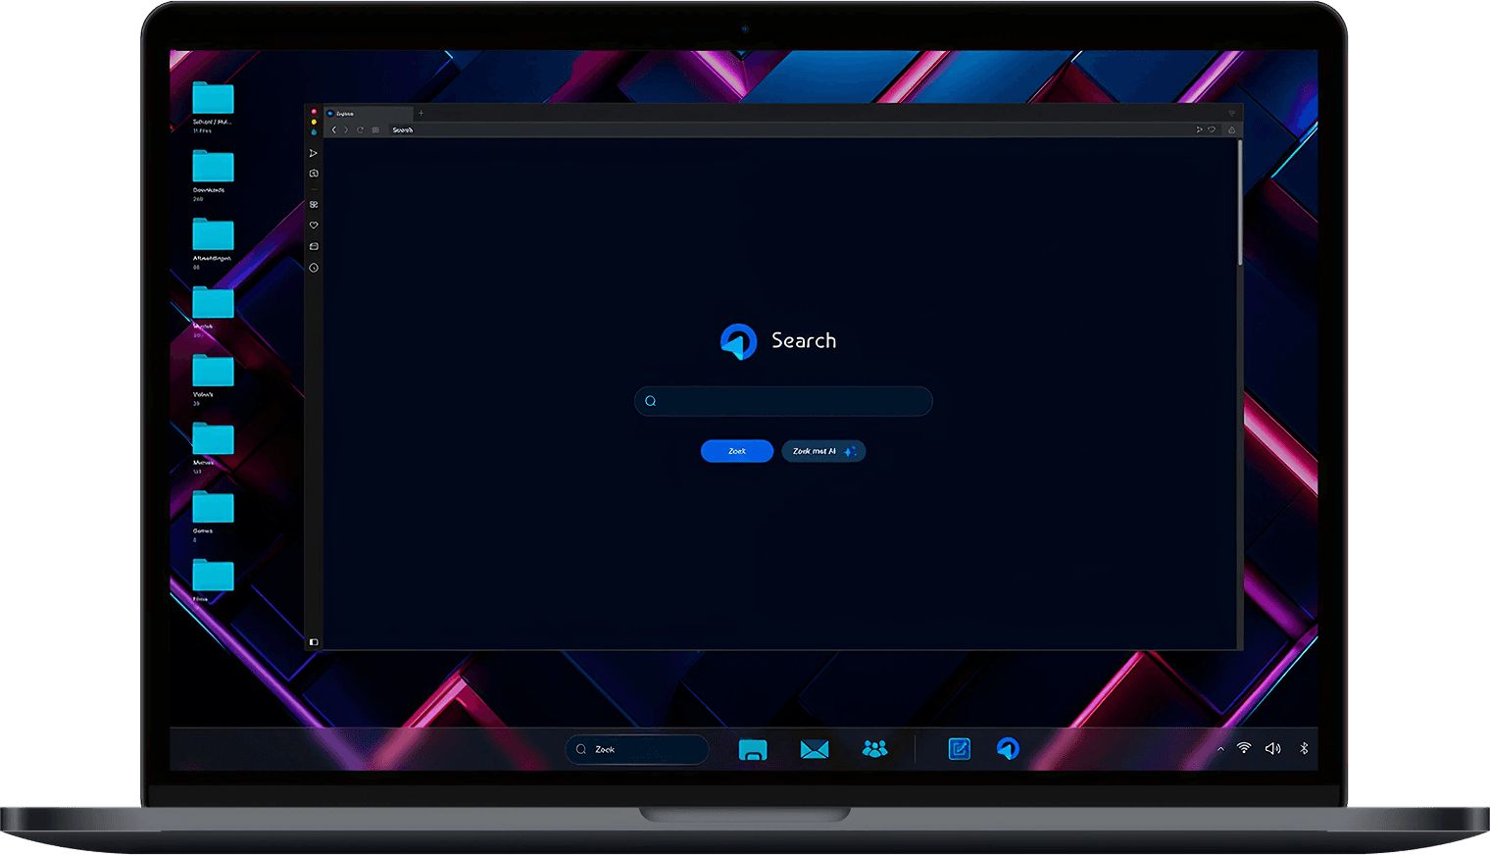Open the contacts people icon in taskbar
Image resolution: width=1490 pixels, height=855 pixels.
(x=875, y=749)
